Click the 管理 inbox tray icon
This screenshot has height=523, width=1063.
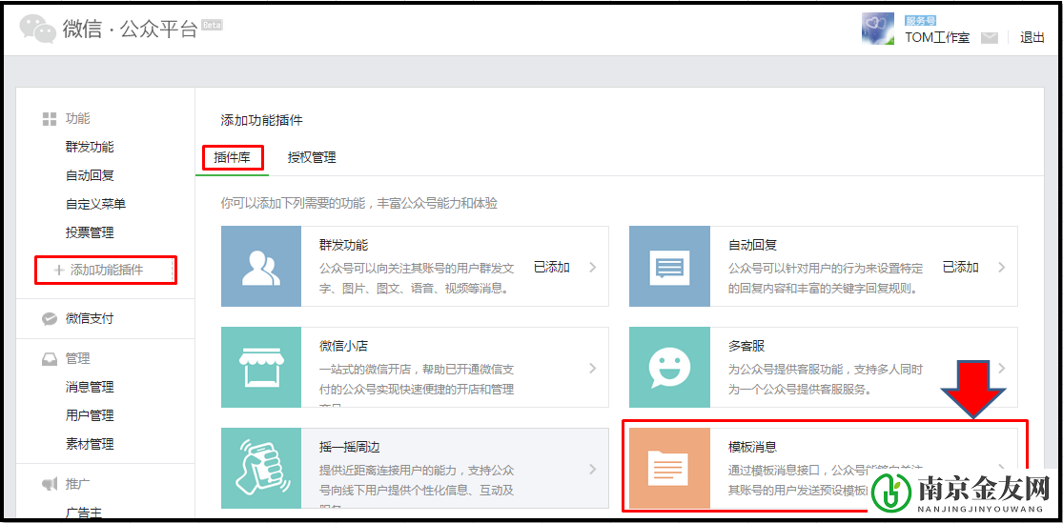49,359
